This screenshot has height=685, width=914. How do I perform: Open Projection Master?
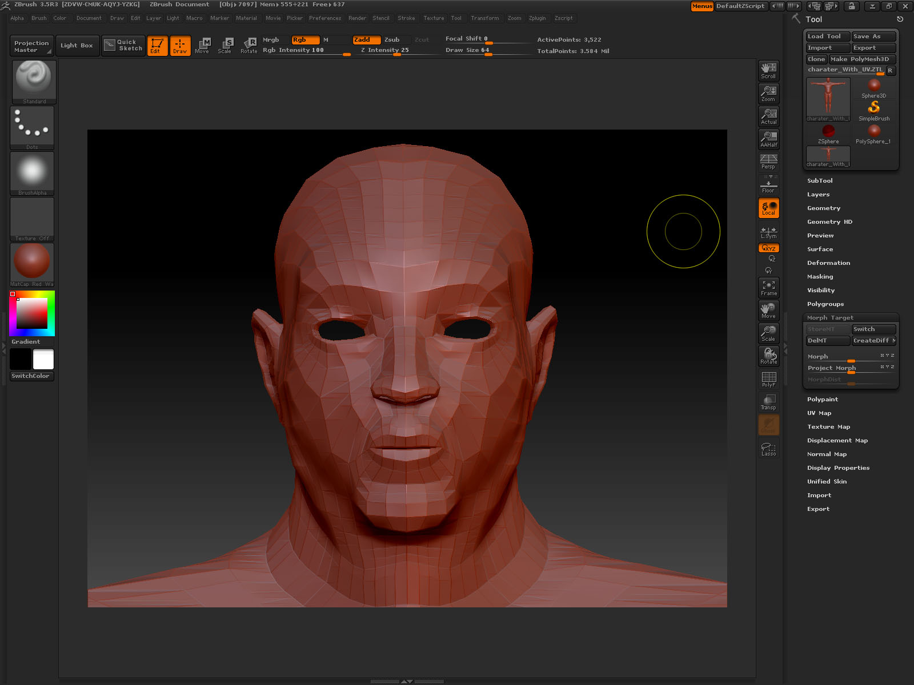point(32,46)
